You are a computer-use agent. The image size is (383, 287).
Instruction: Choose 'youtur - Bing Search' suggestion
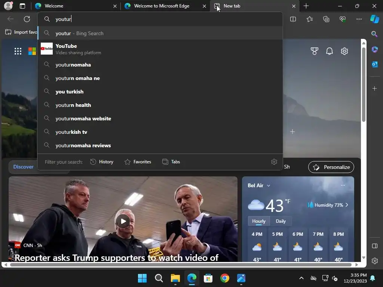160,33
